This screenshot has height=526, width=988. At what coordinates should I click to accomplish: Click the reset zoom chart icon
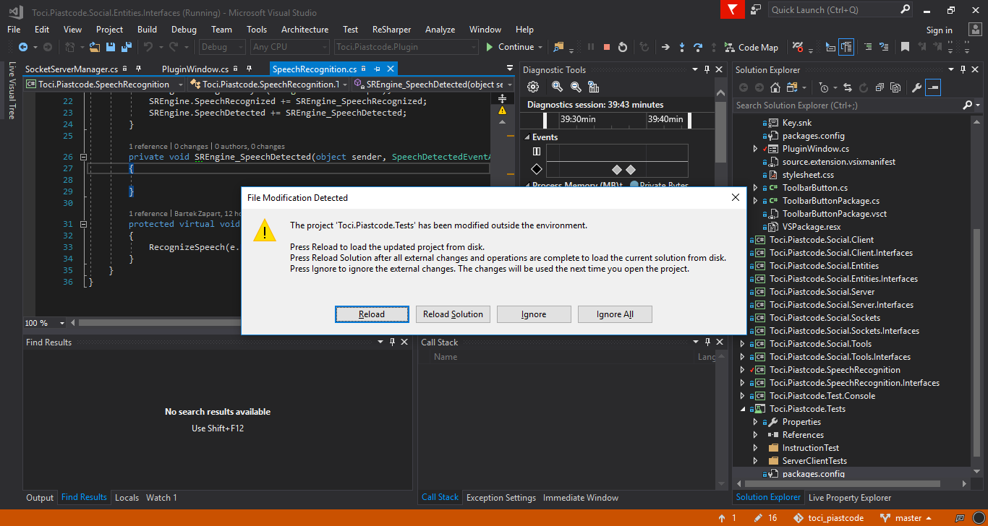594,87
